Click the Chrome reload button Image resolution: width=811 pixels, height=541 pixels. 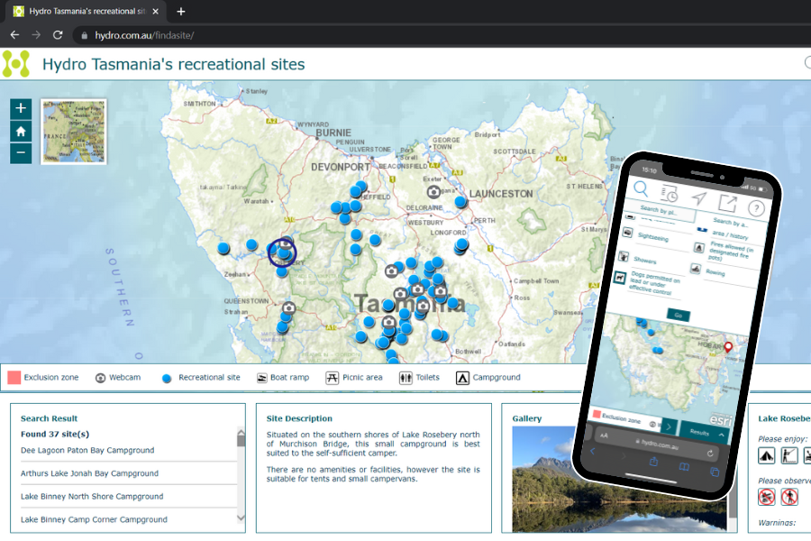pos(58,35)
